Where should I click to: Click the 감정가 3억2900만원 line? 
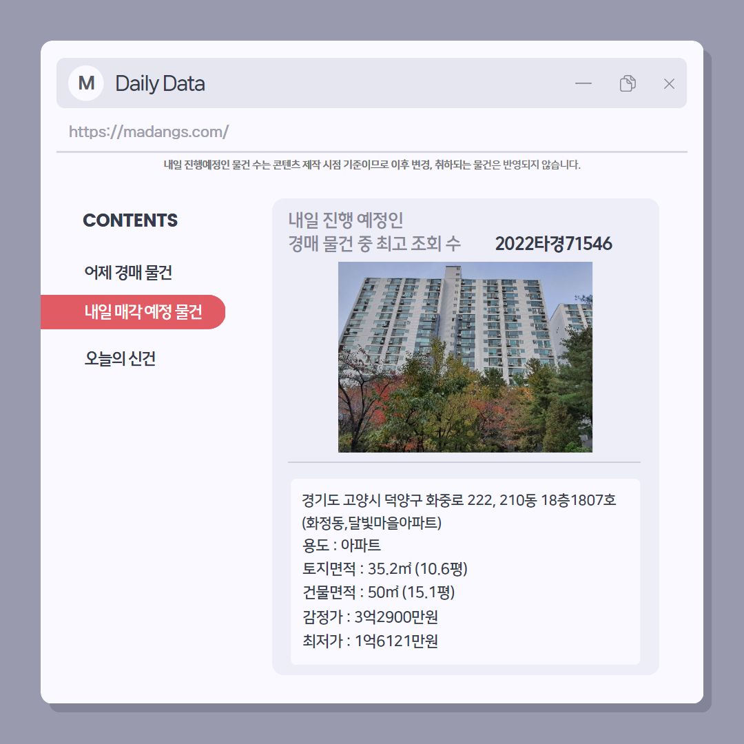pos(370,617)
